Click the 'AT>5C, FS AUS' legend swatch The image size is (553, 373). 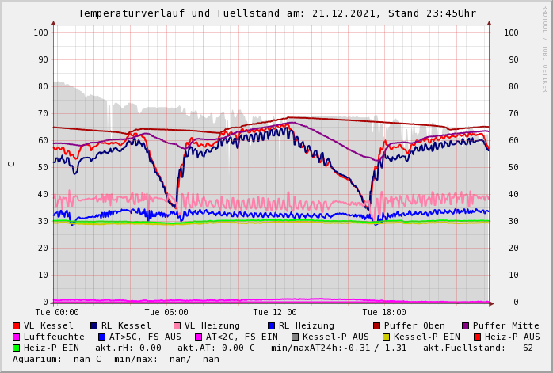click(x=101, y=337)
